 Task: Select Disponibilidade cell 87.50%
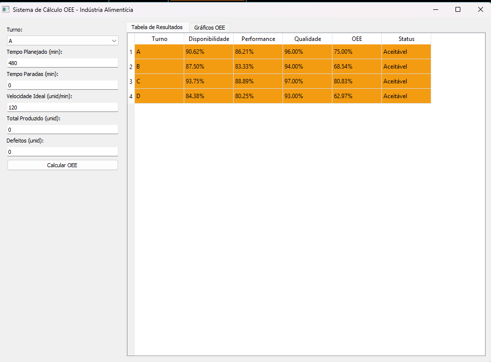(x=209, y=67)
